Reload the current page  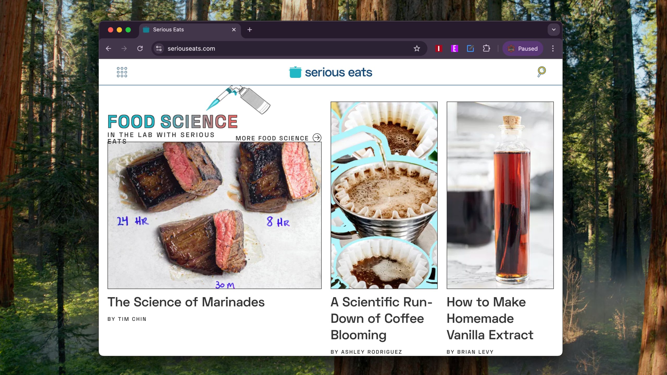pyautogui.click(x=140, y=48)
